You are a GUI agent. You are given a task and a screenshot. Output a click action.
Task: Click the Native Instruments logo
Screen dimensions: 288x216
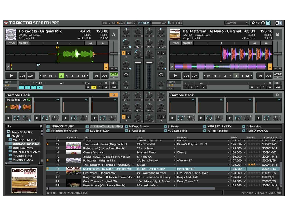(x=278, y=23)
